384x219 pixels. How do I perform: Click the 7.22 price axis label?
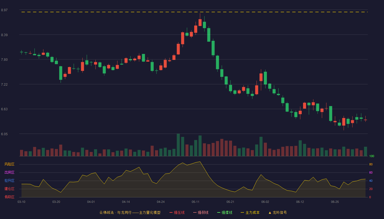(4, 84)
